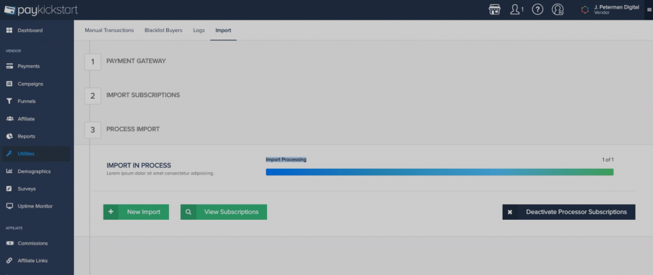653x275 pixels.
Task: Click the plus icon on New Import
Action: pyautogui.click(x=111, y=212)
